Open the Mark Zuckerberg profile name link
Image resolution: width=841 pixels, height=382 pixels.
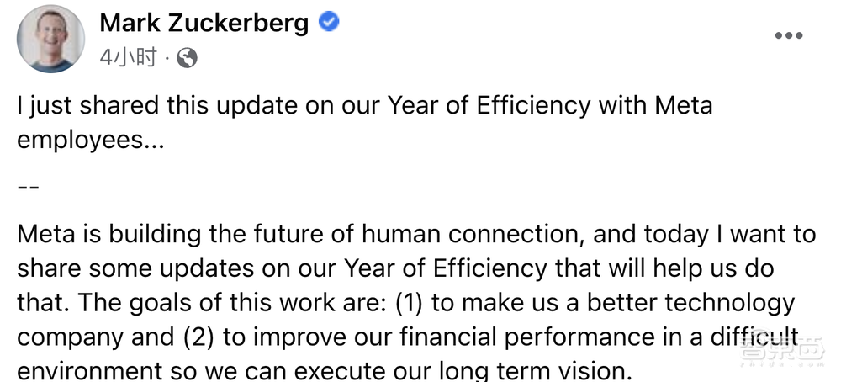[x=204, y=23]
